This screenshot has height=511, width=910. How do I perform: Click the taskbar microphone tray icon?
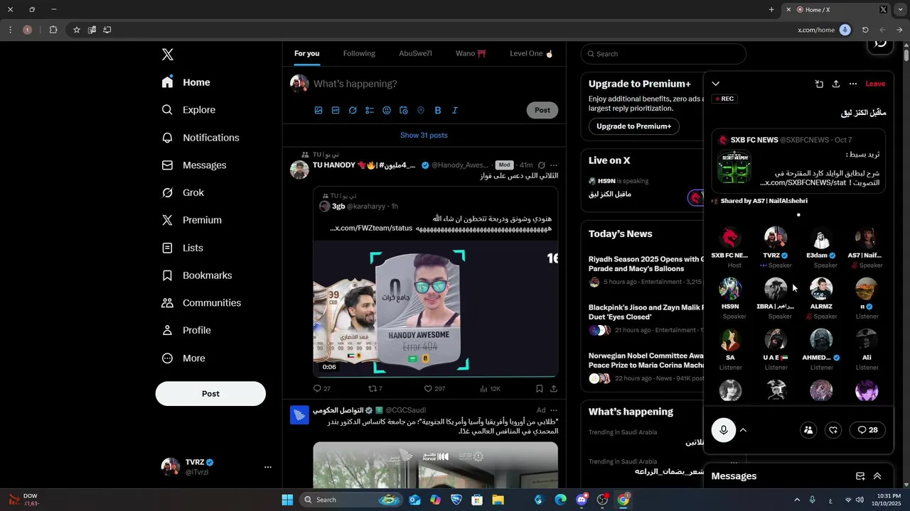[812, 500]
